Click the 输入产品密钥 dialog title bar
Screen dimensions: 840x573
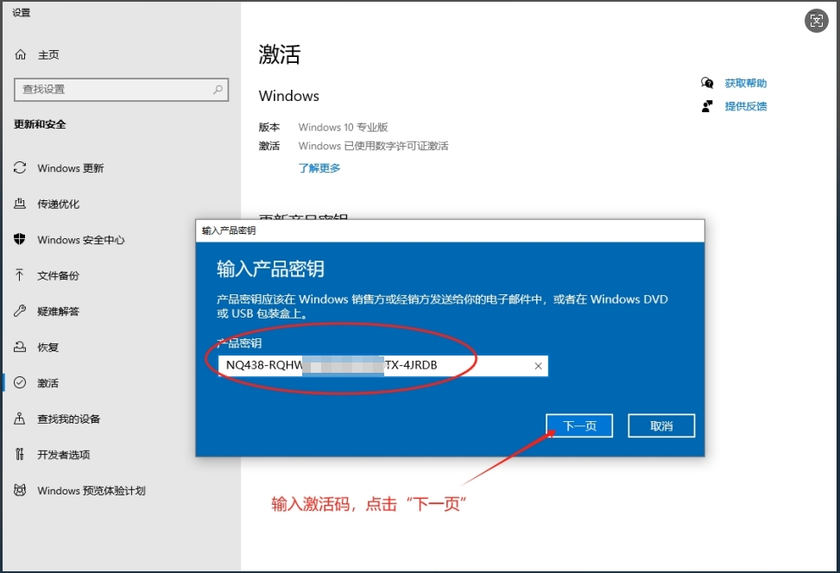click(450, 230)
